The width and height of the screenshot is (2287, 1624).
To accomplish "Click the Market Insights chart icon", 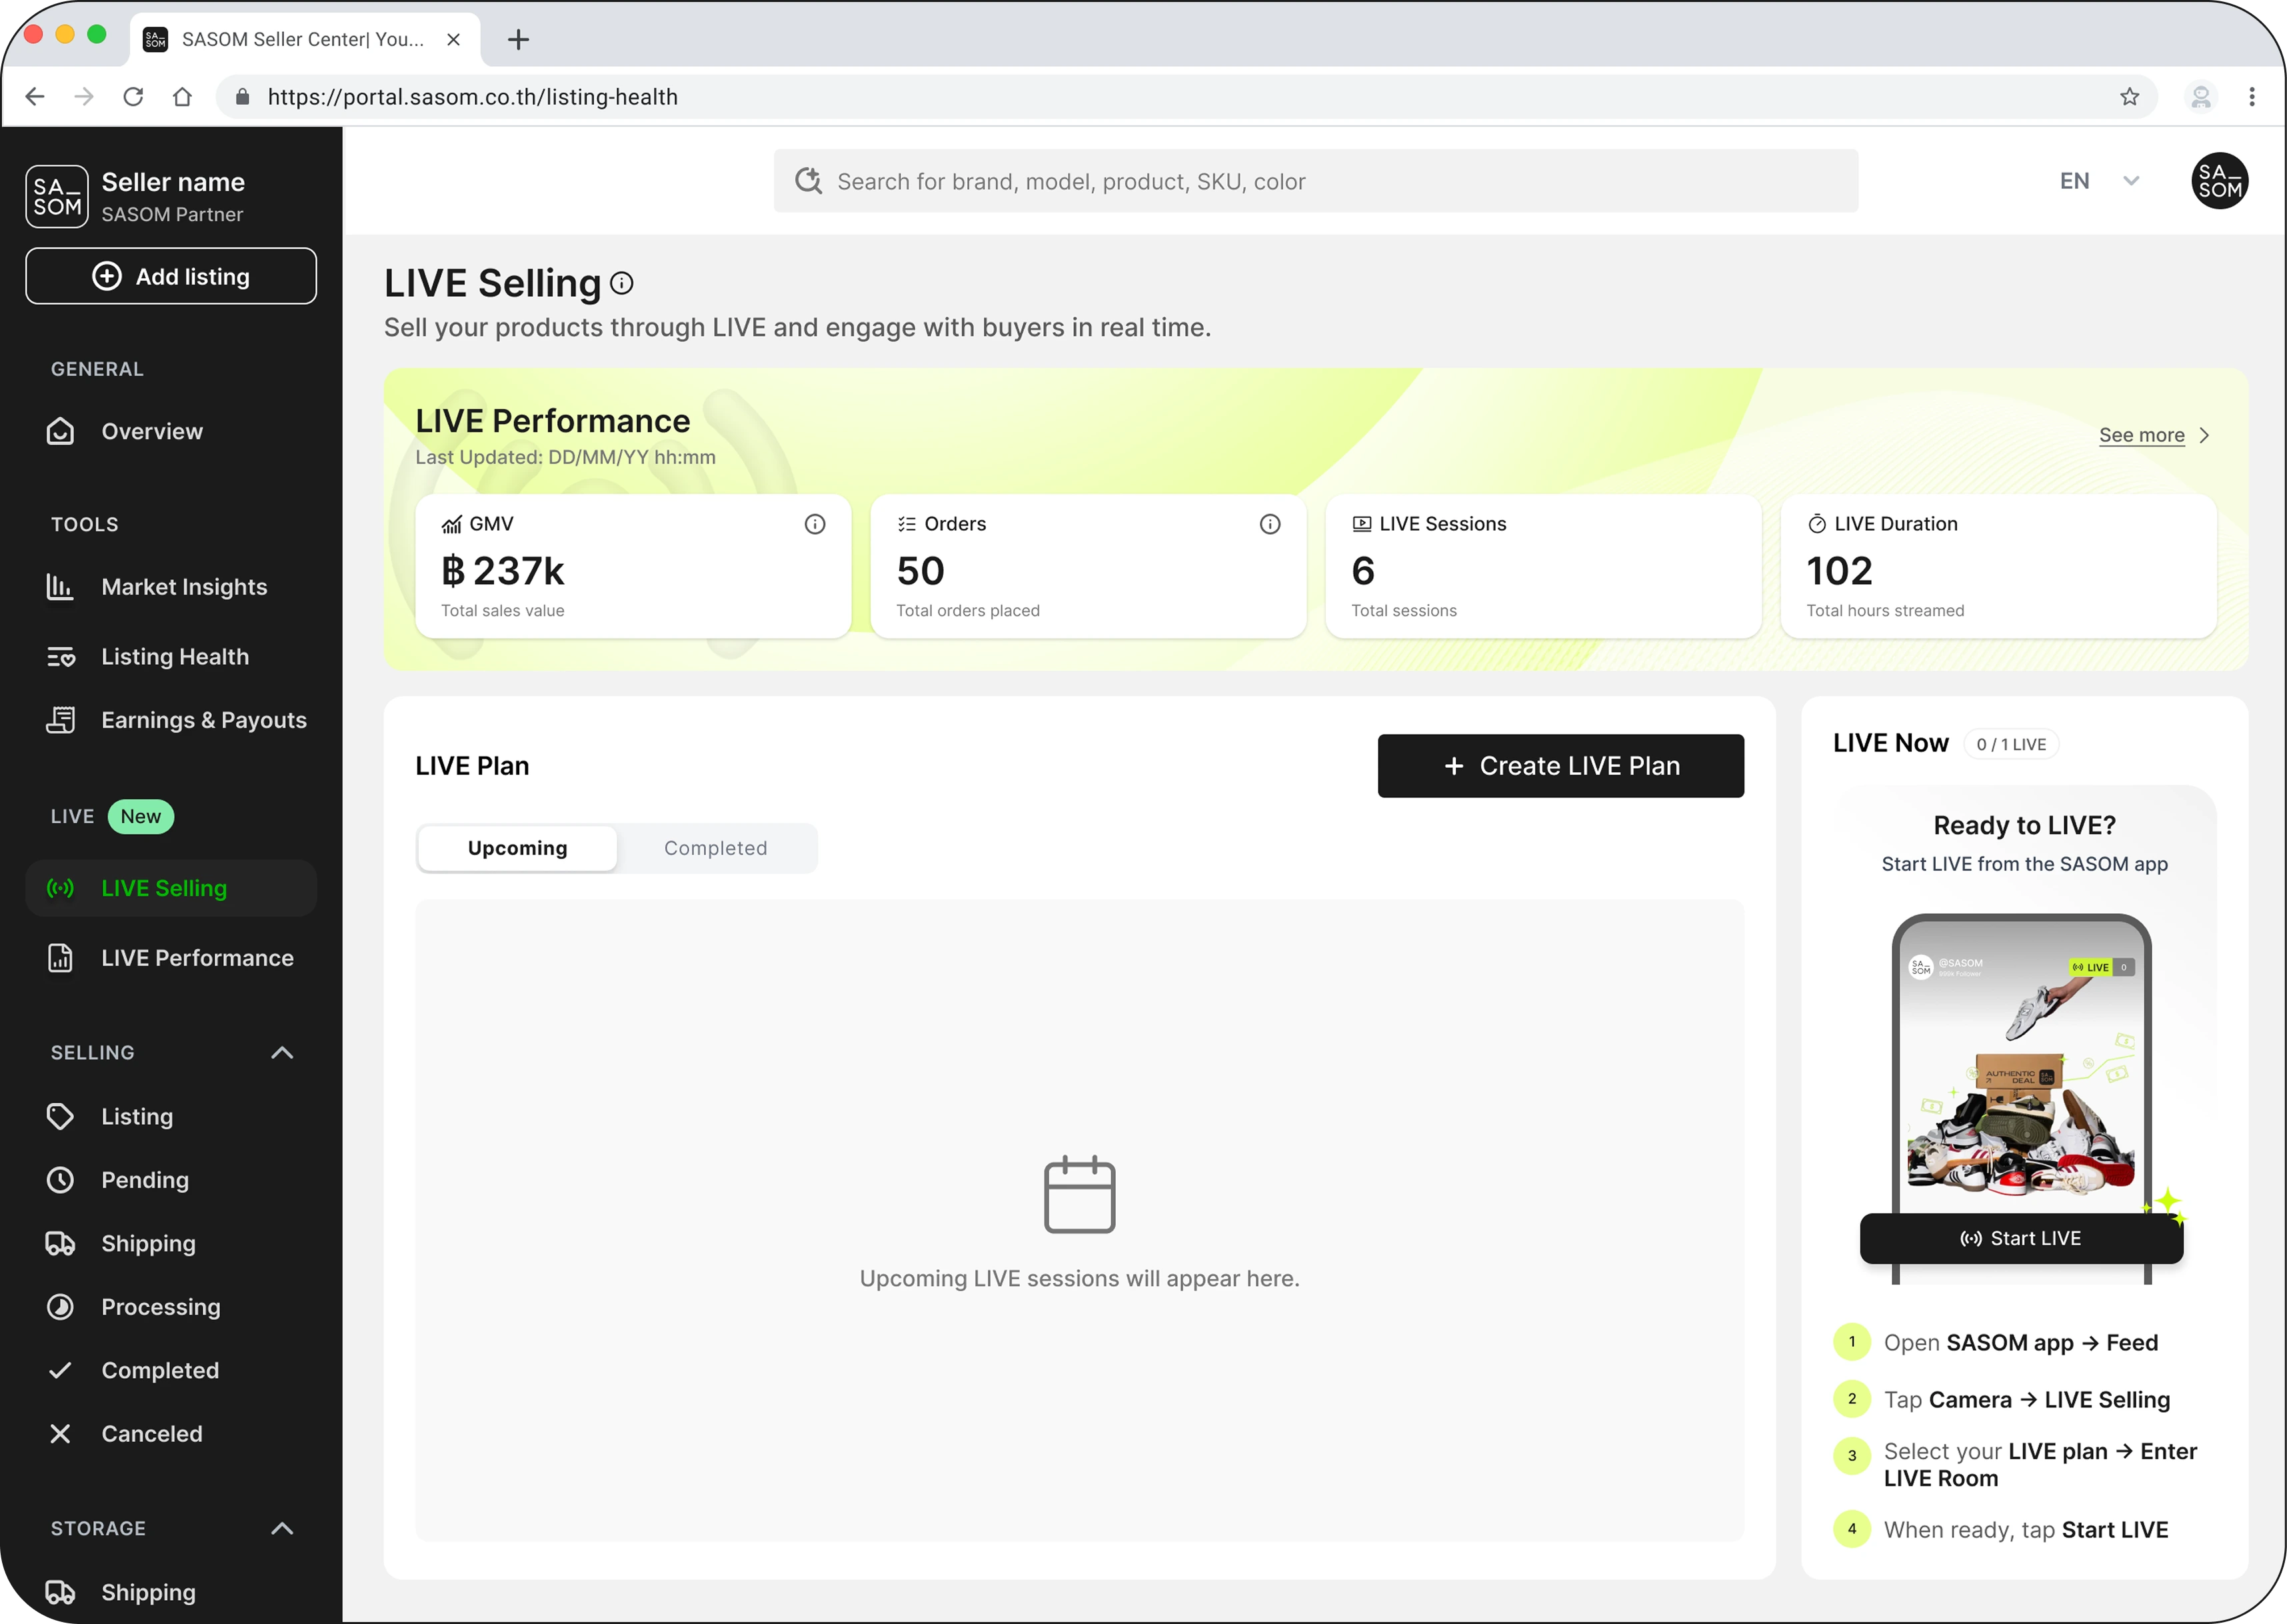I will [x=60, y=587].
